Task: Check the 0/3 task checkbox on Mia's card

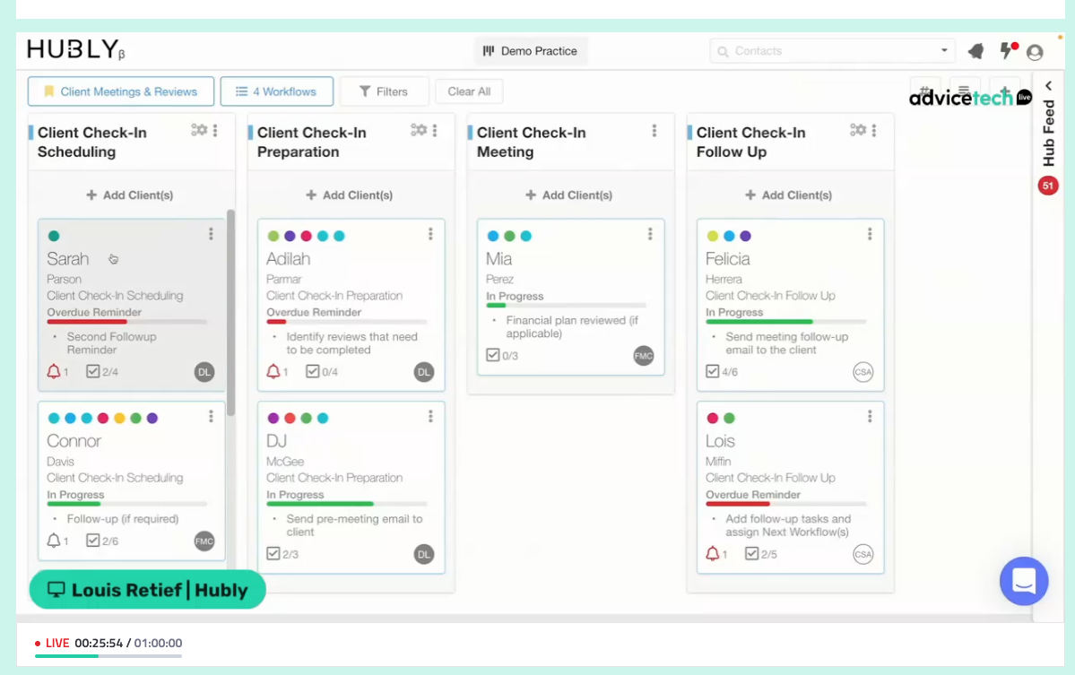Action: (x=494, y=354)
